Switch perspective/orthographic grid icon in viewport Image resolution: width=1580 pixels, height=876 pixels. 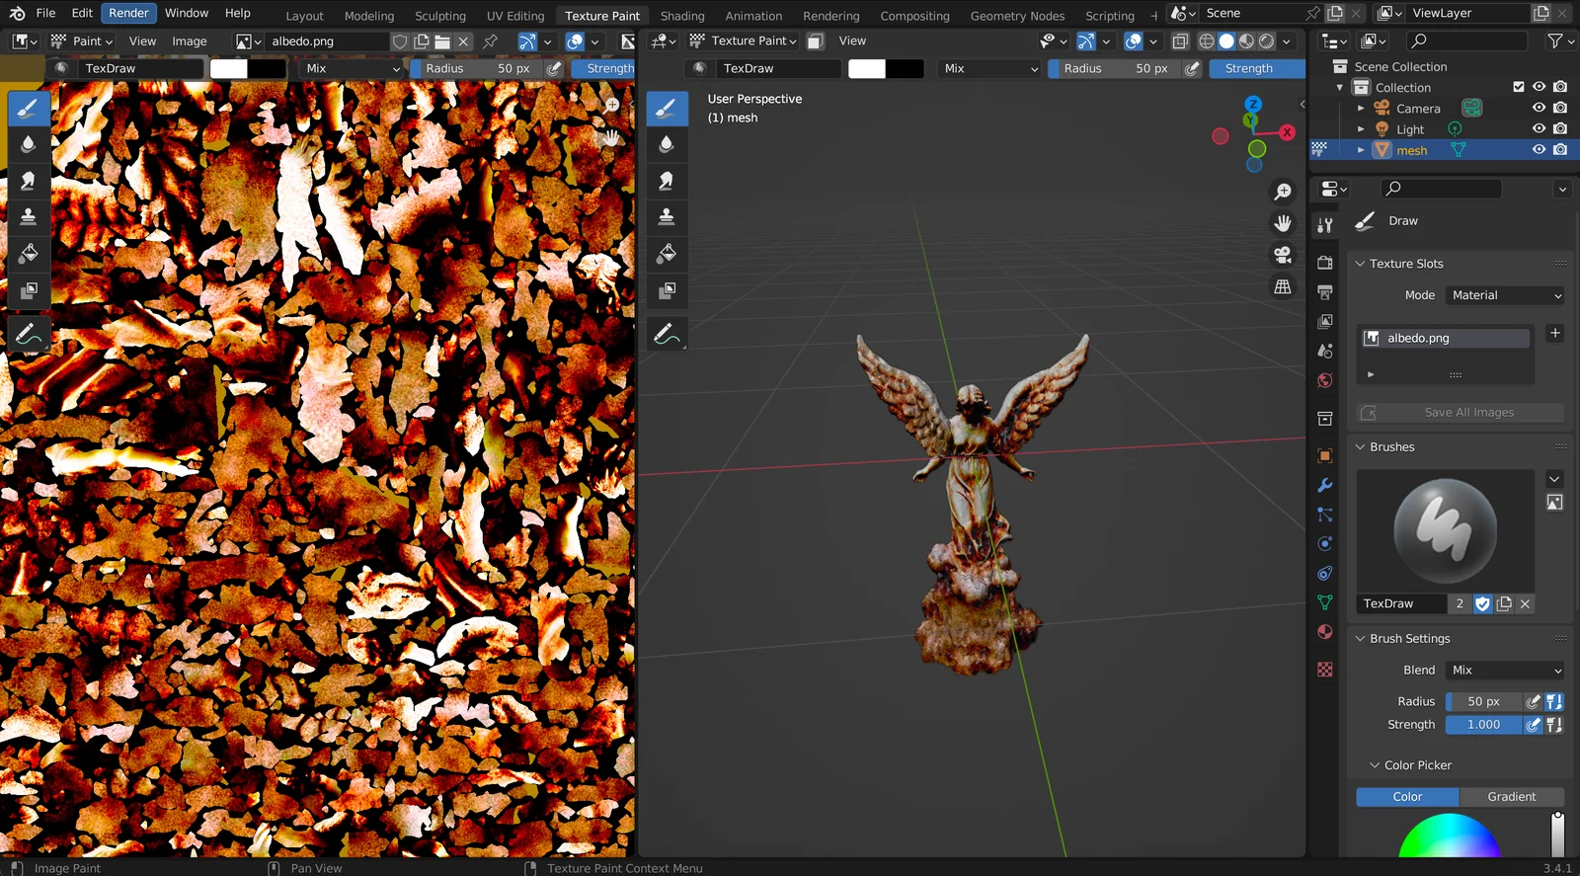[1283, 286]
